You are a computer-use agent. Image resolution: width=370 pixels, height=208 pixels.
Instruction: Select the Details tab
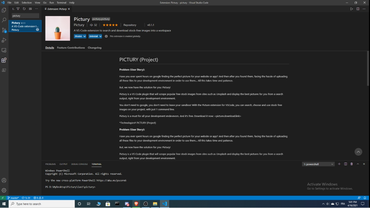pyautogui.click(x=50, y=48)
